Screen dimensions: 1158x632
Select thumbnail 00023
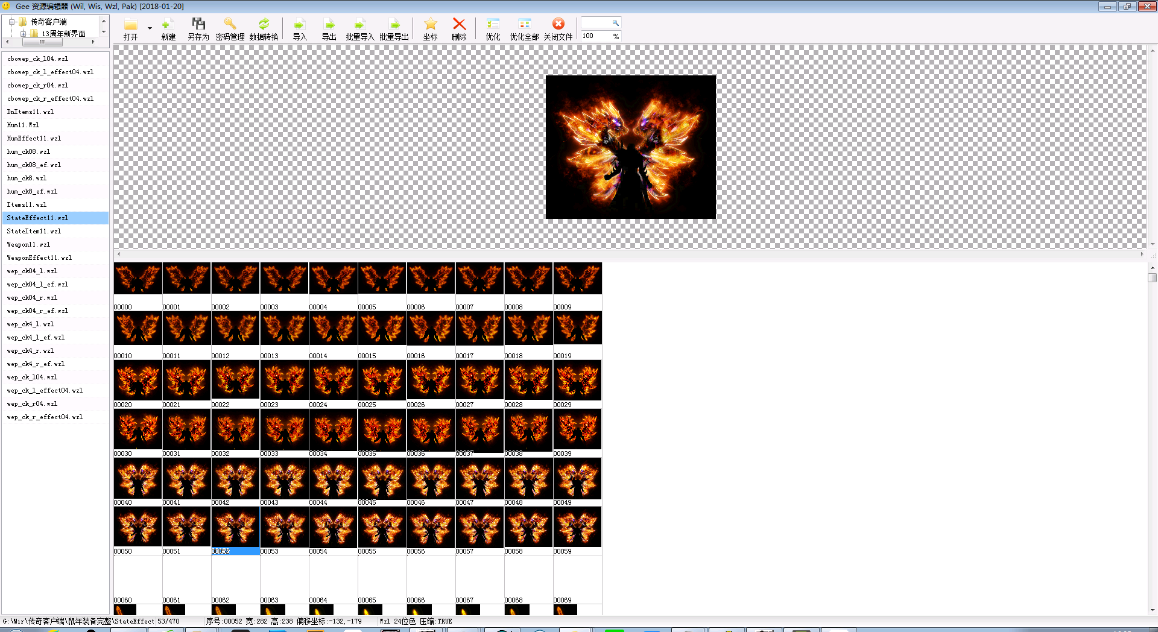coord(284,384)
